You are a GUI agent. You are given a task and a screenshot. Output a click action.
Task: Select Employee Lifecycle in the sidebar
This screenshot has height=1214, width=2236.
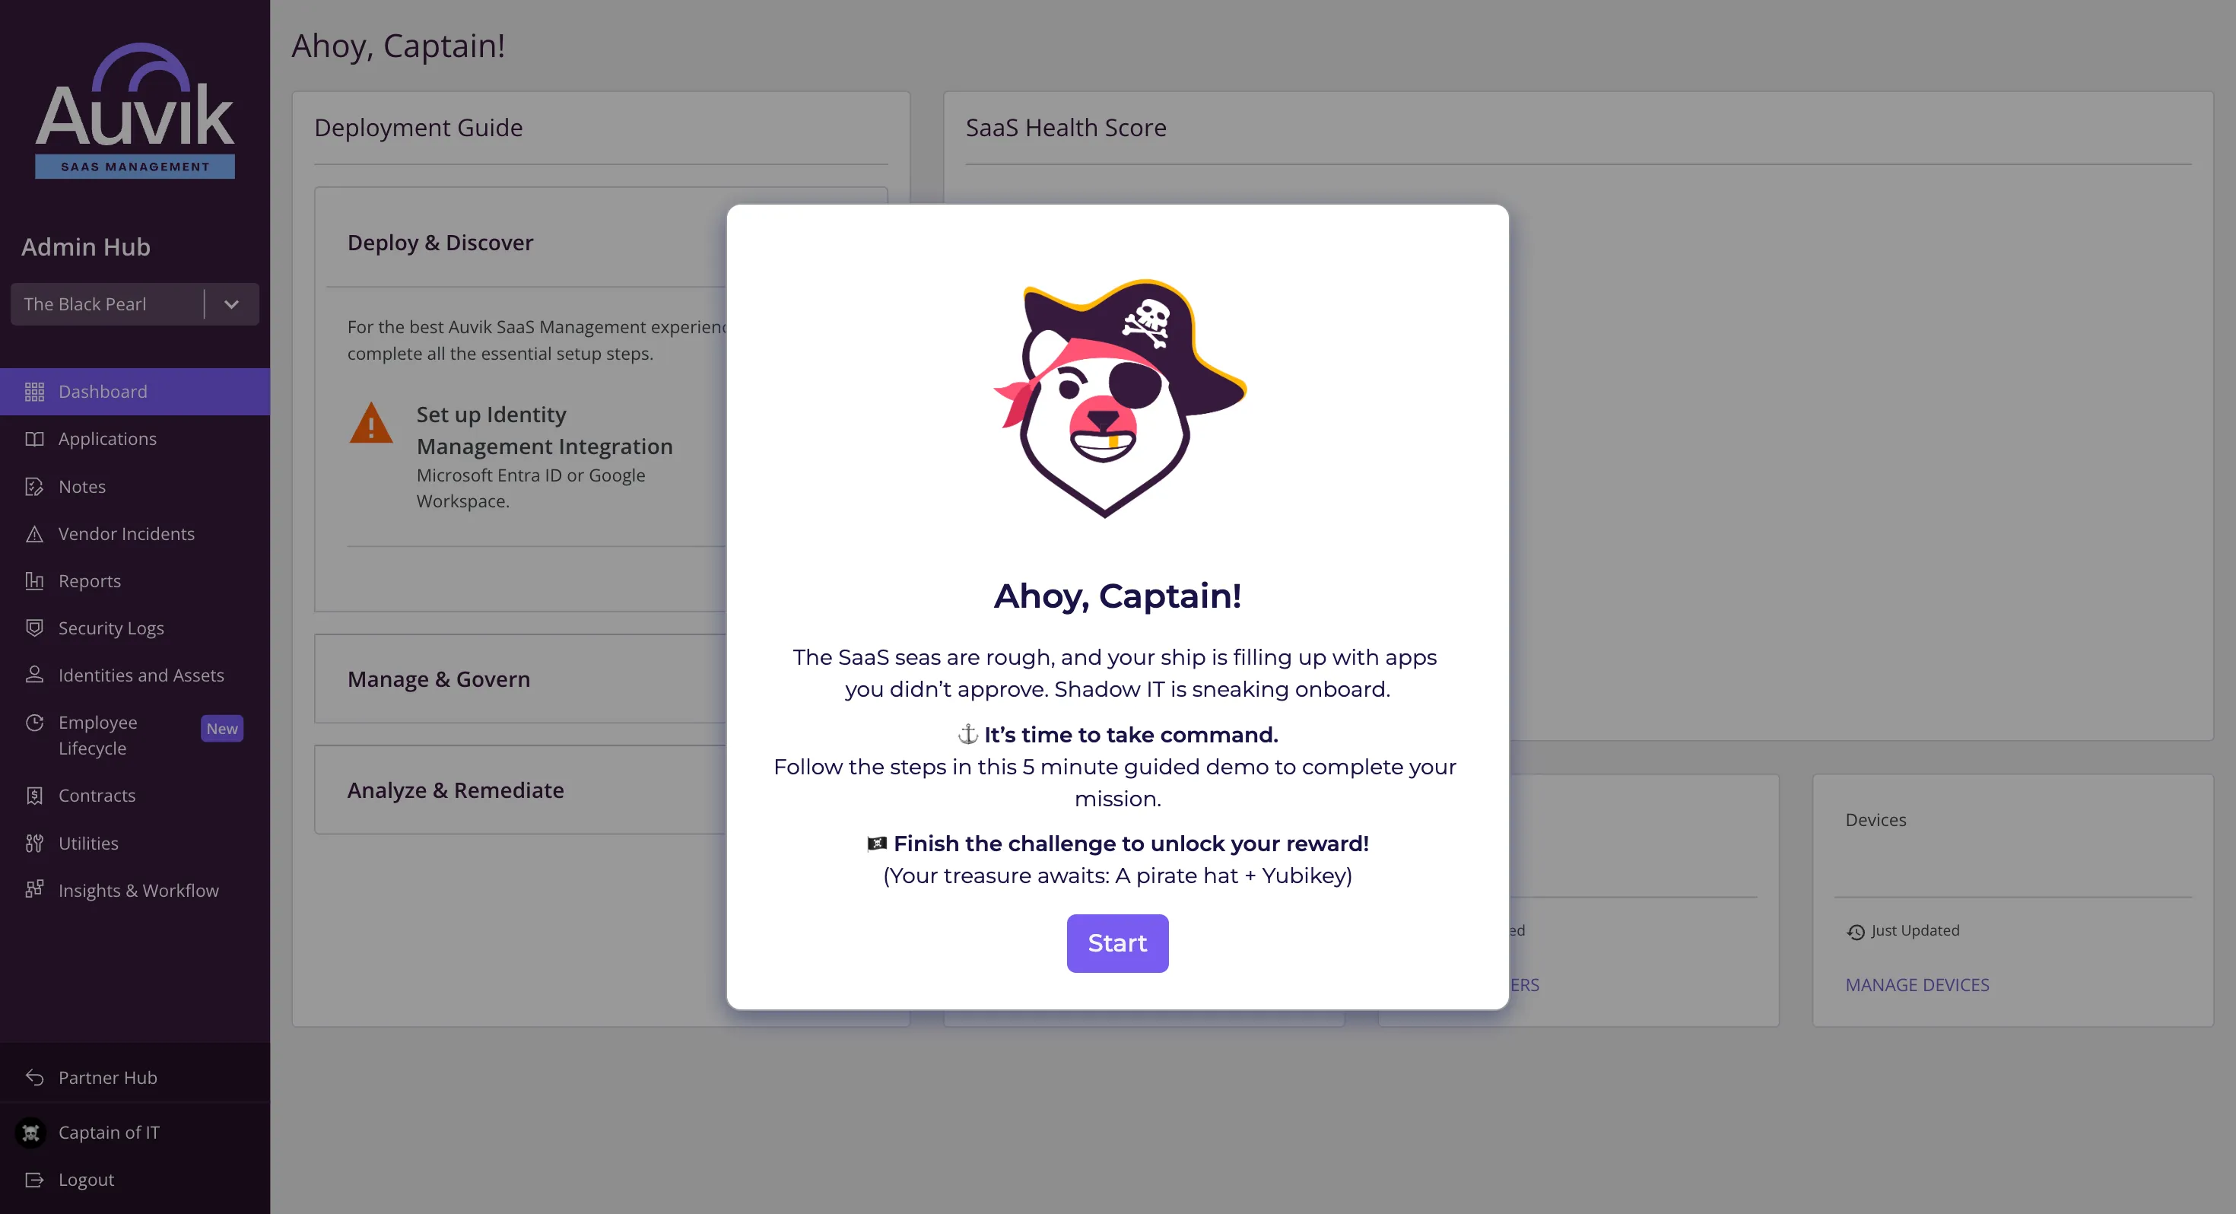tap(97, 735)
